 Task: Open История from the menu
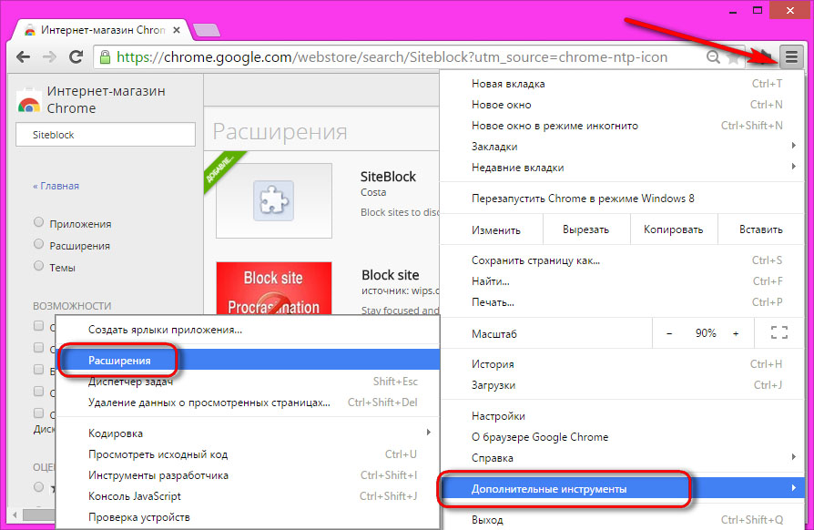pos(621,364)
